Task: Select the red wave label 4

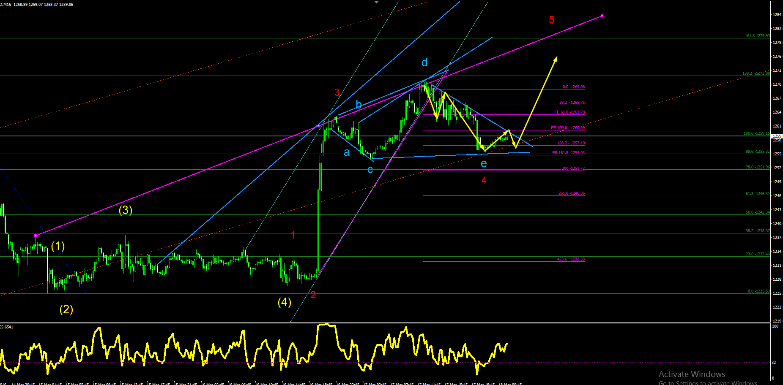Action: [x=484, y=180]
